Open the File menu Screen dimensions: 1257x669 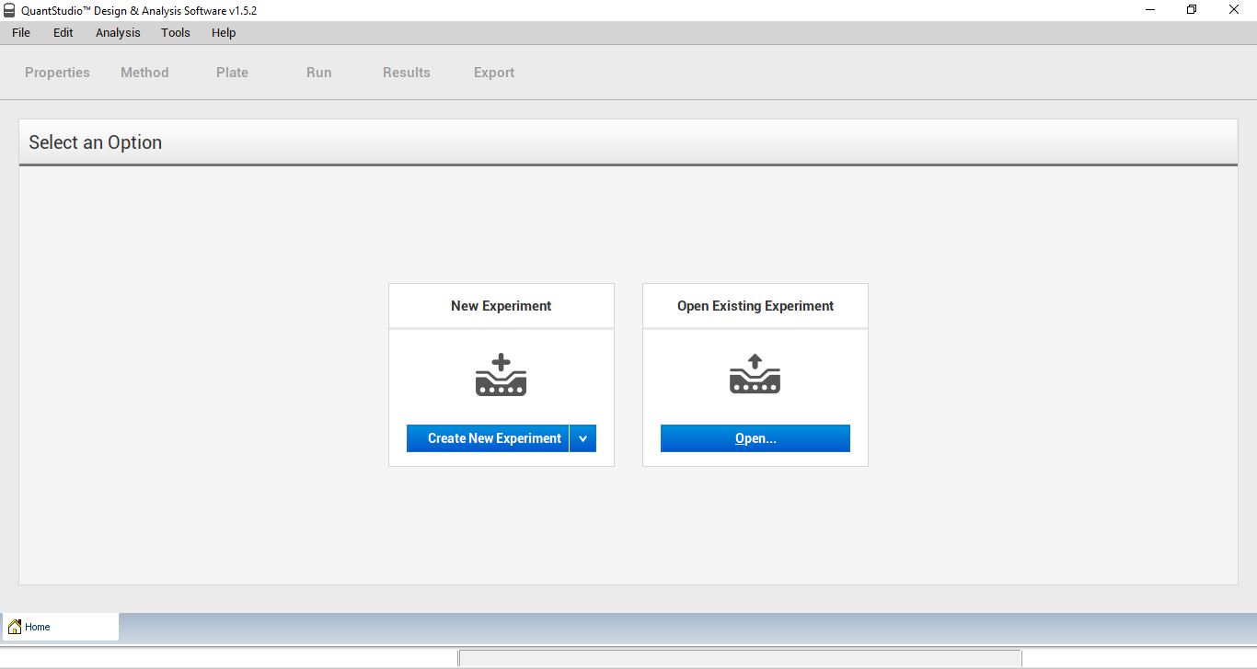[20, 32]
